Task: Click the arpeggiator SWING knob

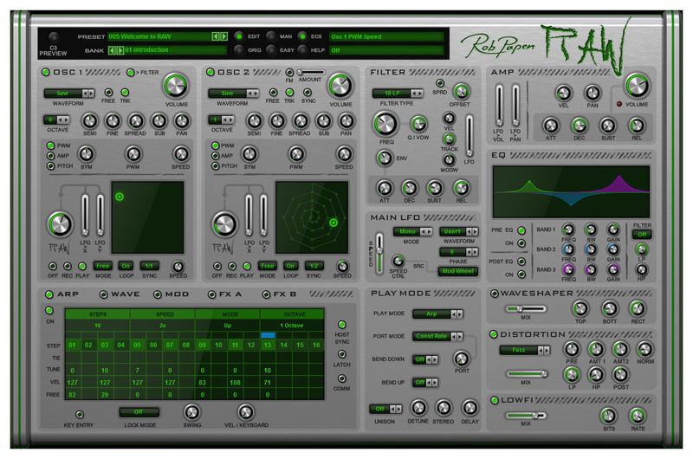Action: click(x=191, y=412)
